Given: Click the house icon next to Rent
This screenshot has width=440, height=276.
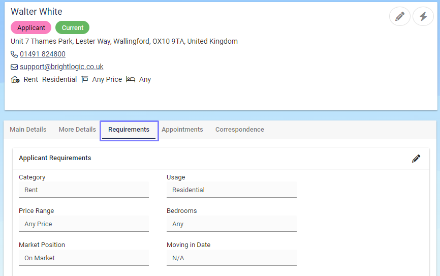Looking at the screenshot, I should (x=15, y=80).
